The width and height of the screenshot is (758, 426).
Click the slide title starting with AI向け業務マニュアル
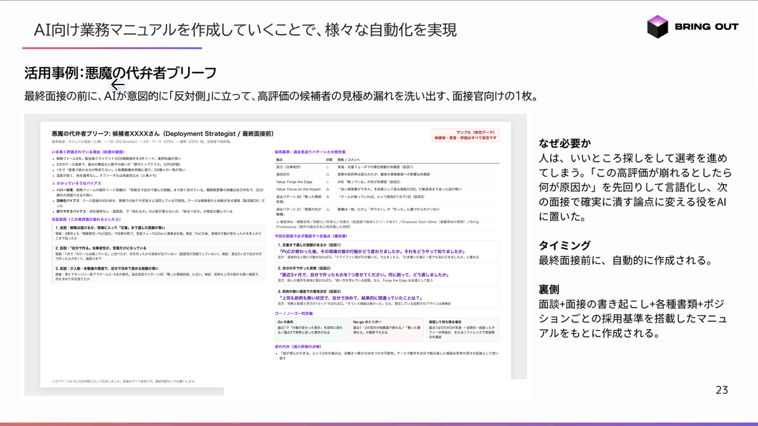coord(245,30)
